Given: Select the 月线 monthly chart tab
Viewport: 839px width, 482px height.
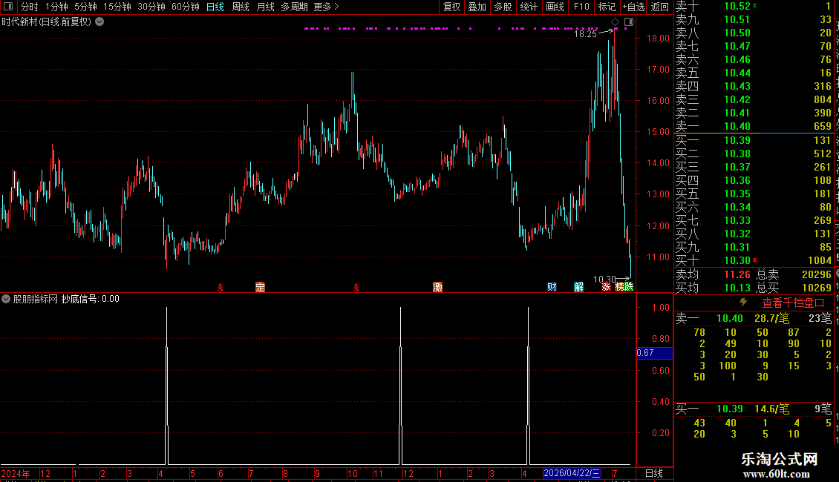Looking at the screenshot, I should 265,7.
